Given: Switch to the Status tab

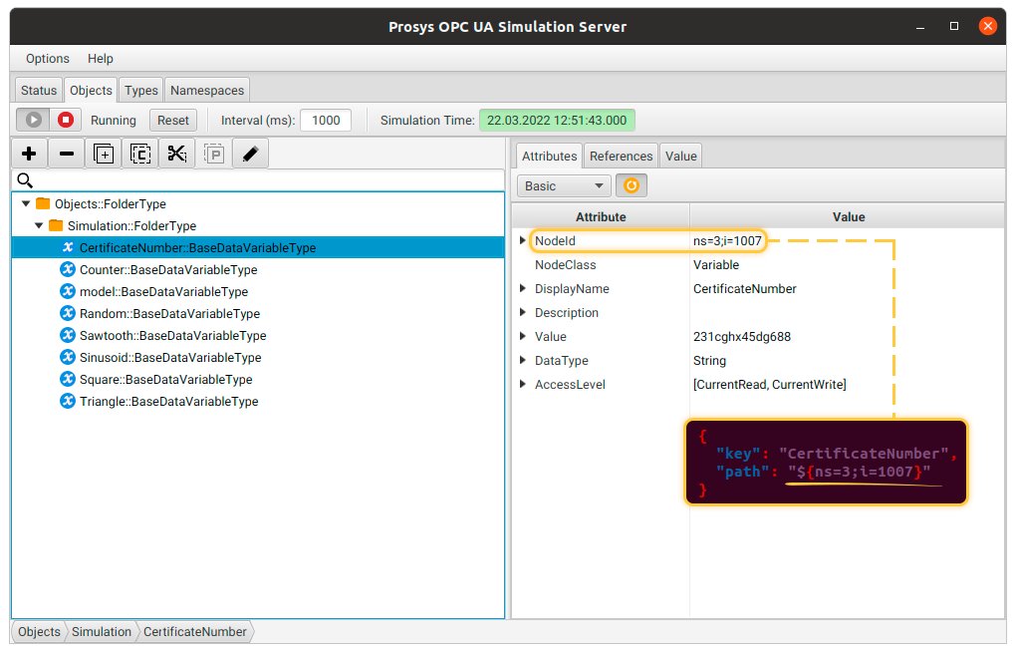Looking at the screenshot, I should point(39,90).
